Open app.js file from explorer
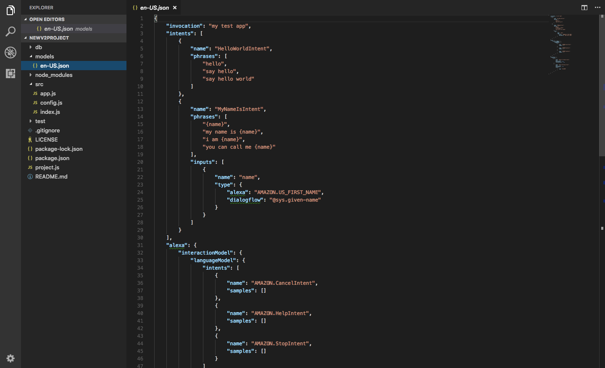605x368 pixels. coord(48,93)
